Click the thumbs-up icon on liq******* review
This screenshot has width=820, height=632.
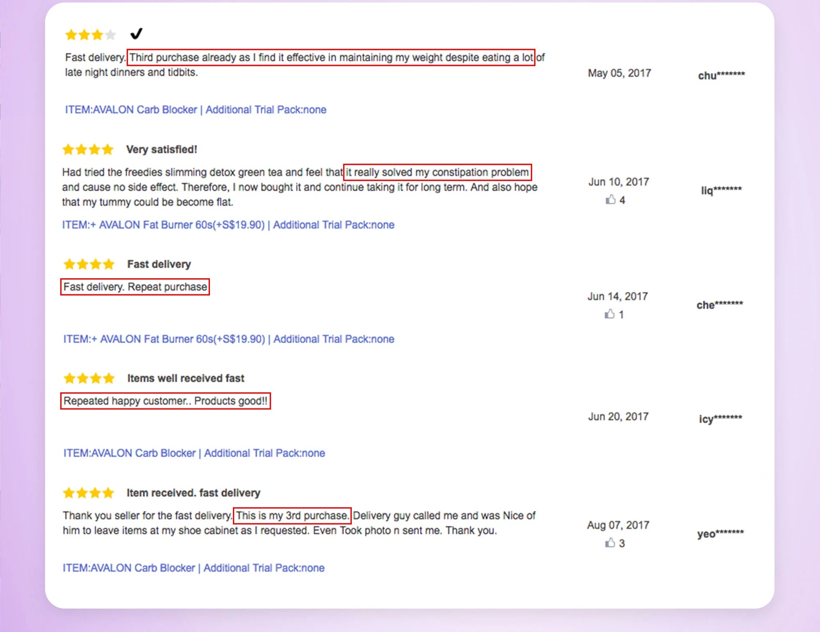[610, 199]
